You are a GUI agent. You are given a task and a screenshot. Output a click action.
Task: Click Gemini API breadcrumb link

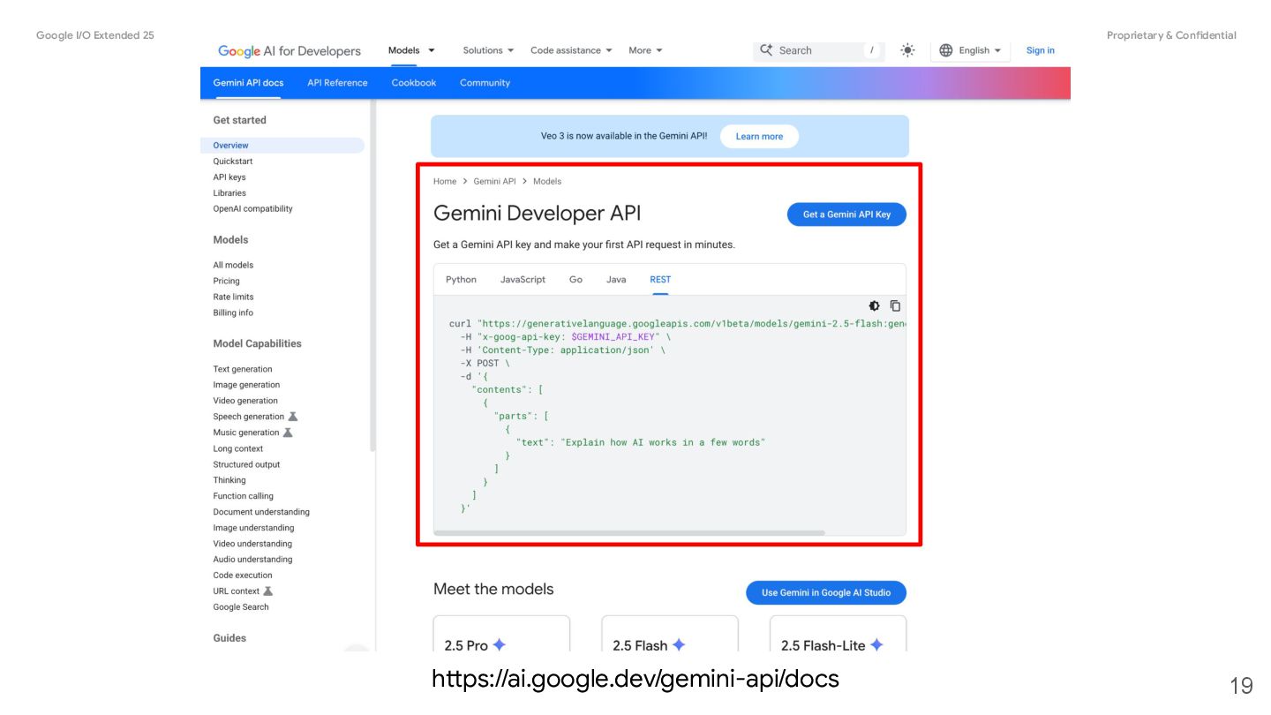tap(494, 182)
